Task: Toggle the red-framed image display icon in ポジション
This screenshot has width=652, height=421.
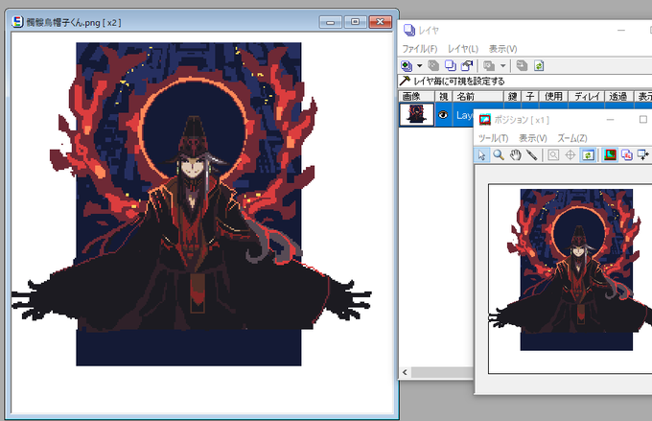Action: pyautogui.click(x=610, y=155)
